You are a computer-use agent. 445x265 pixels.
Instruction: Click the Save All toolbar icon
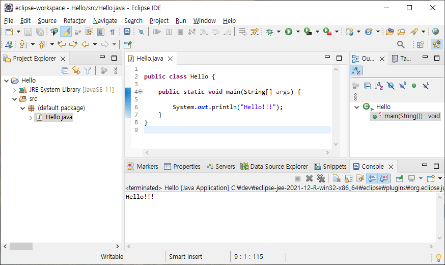click(40, 32)
